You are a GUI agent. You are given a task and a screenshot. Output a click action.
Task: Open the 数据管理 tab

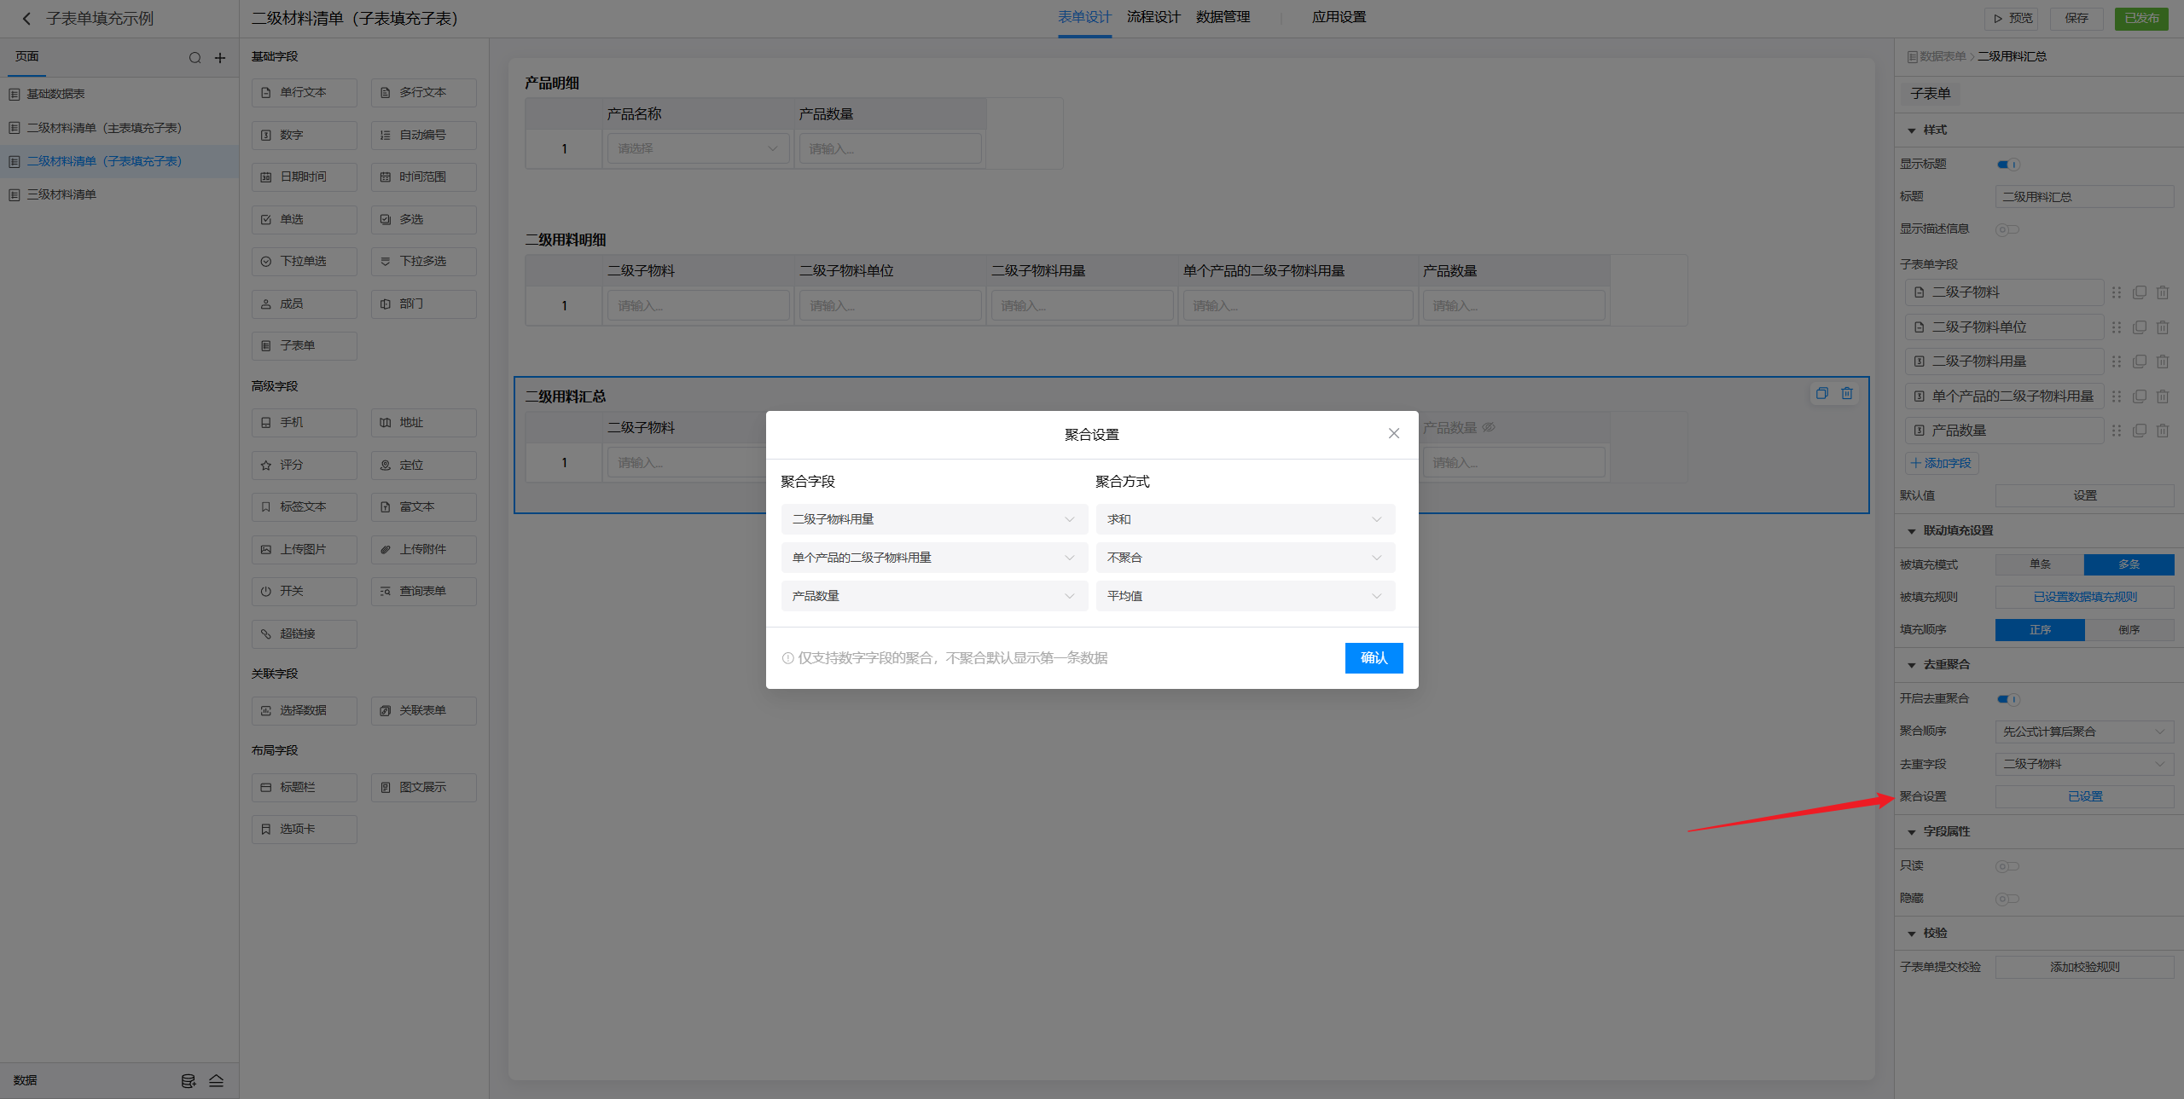pyautogui.click(x=1223, y=17)
